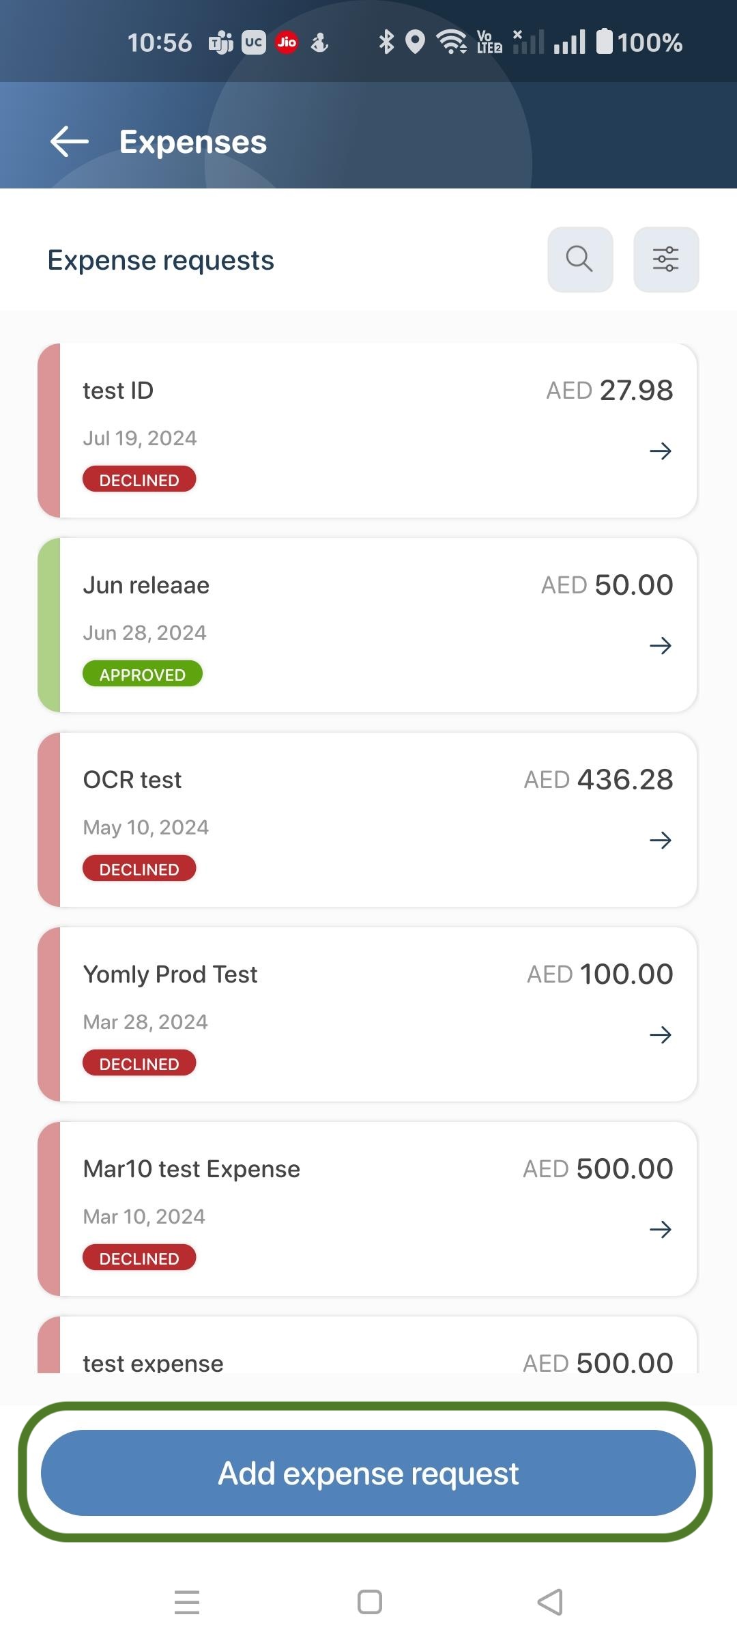Tap the arrow on Jun releaae expense
Screen dimensions: 737x1647
(x=660, y=645)
